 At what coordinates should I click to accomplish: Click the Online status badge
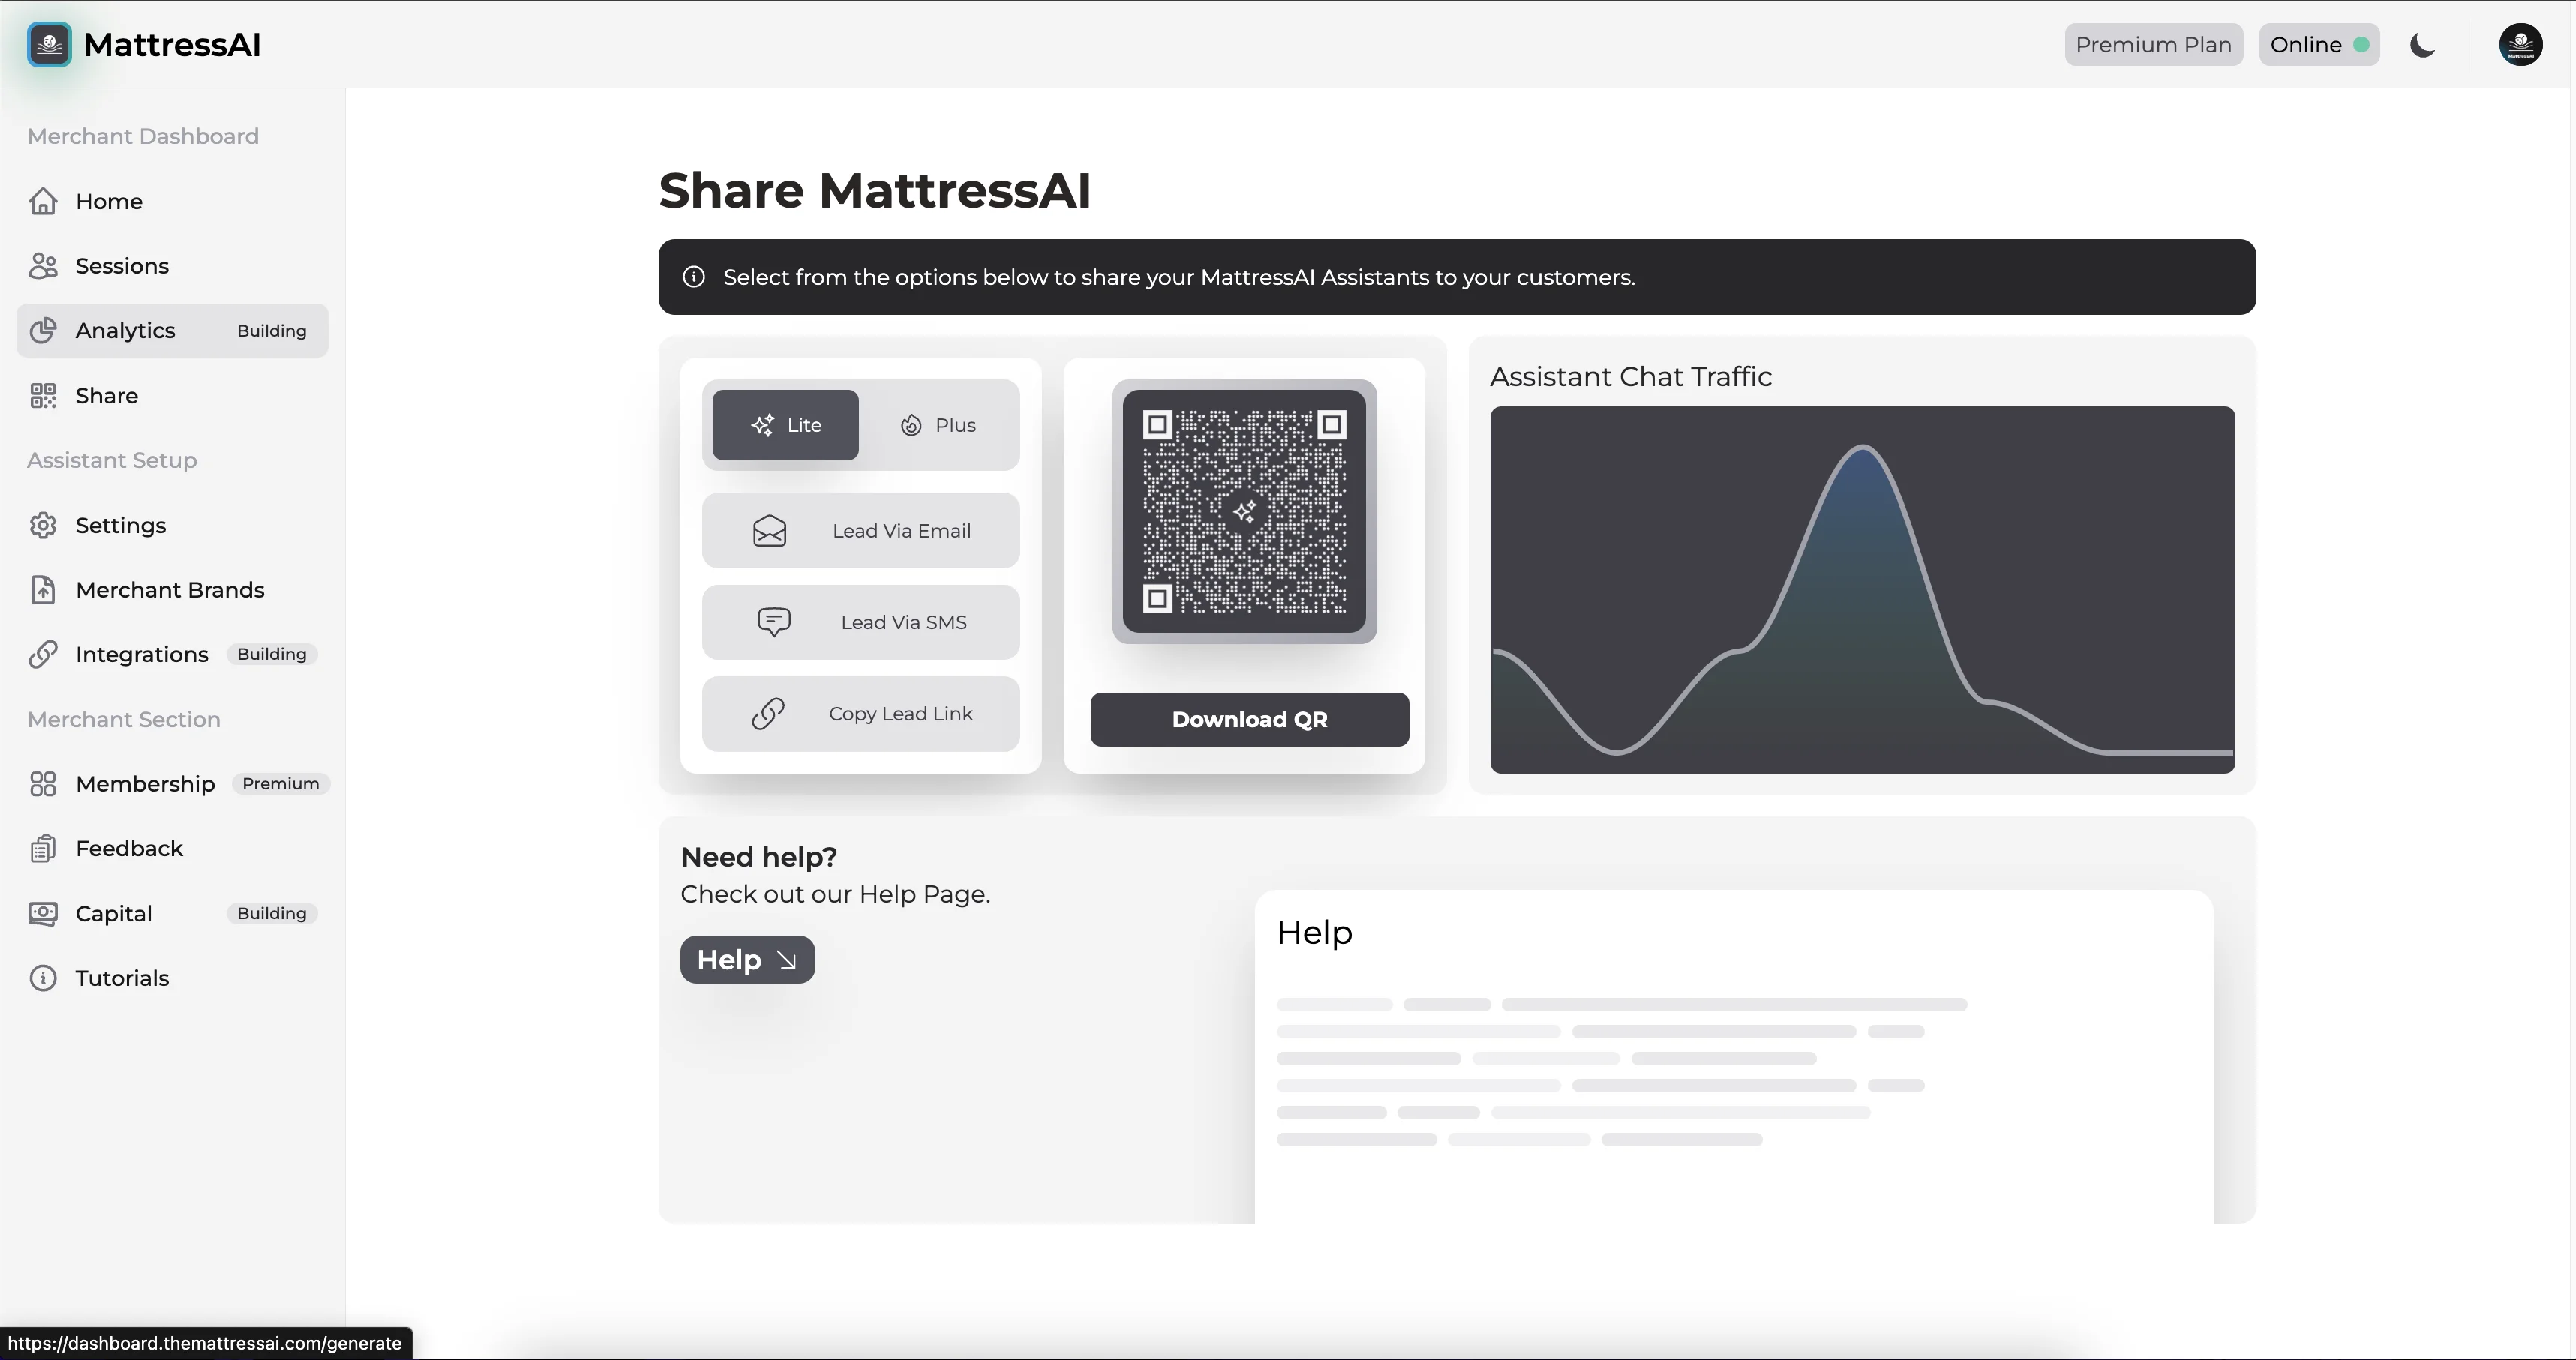point(2318,45)
